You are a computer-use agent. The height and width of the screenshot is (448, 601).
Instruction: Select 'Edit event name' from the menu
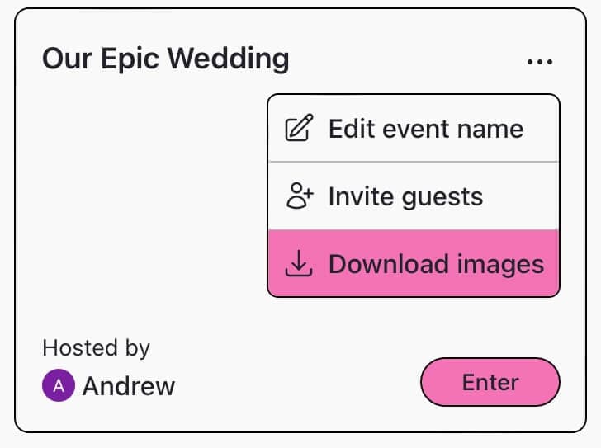(425, 130)
